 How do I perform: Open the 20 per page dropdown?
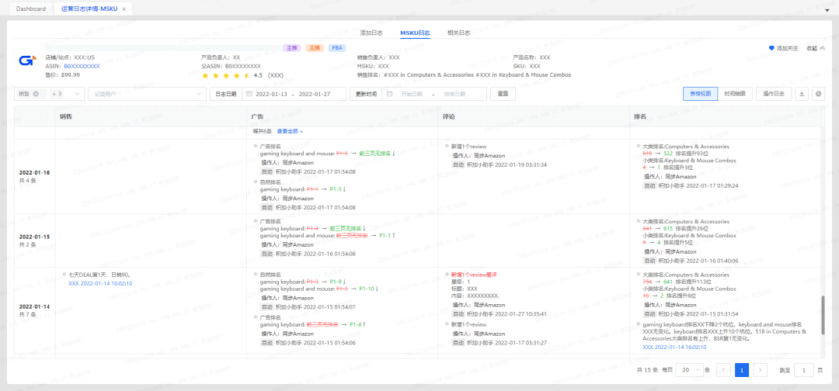688,370
